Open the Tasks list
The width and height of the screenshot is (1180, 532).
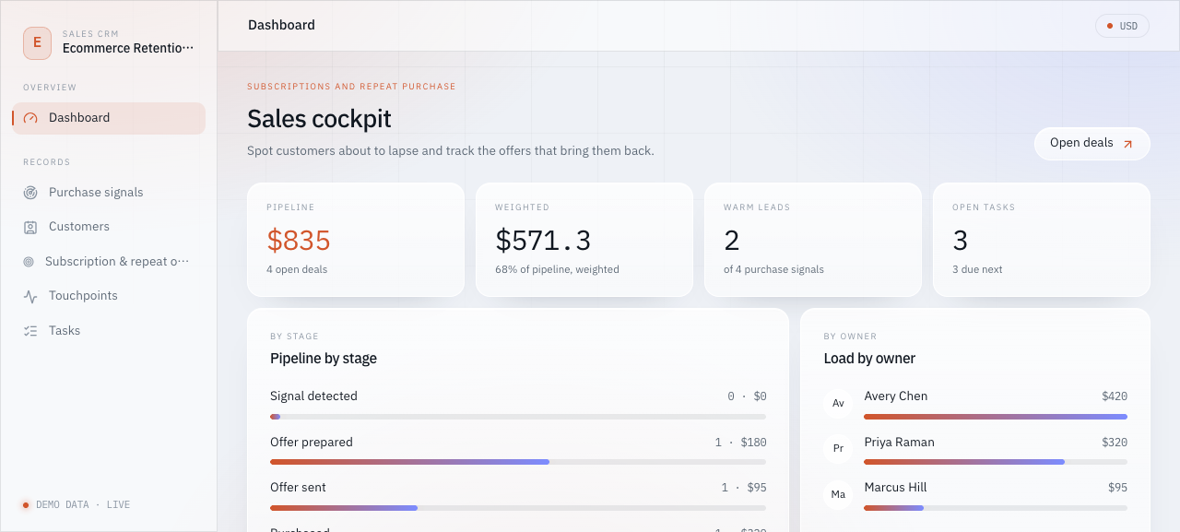(x=109, y=331)
